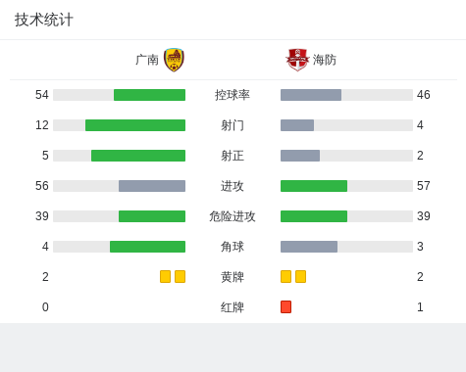The image size is (466, 372).
Task: Click 广南's green 危险进攻 bar
Action: coord(152,216)
